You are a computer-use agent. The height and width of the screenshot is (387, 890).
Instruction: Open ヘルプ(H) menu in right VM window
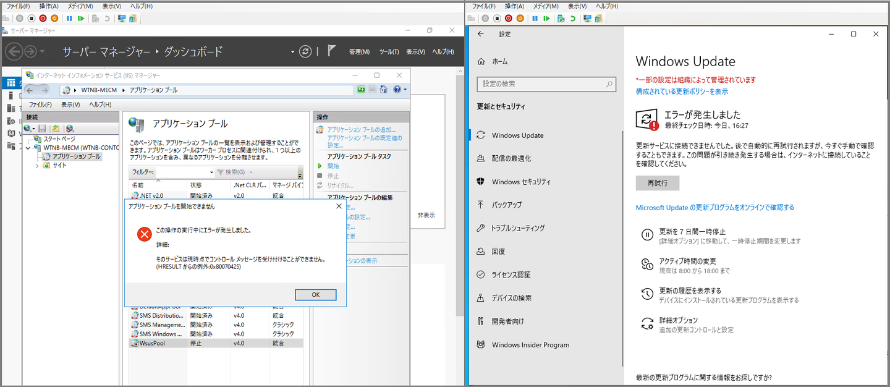(x=606, y=6)
